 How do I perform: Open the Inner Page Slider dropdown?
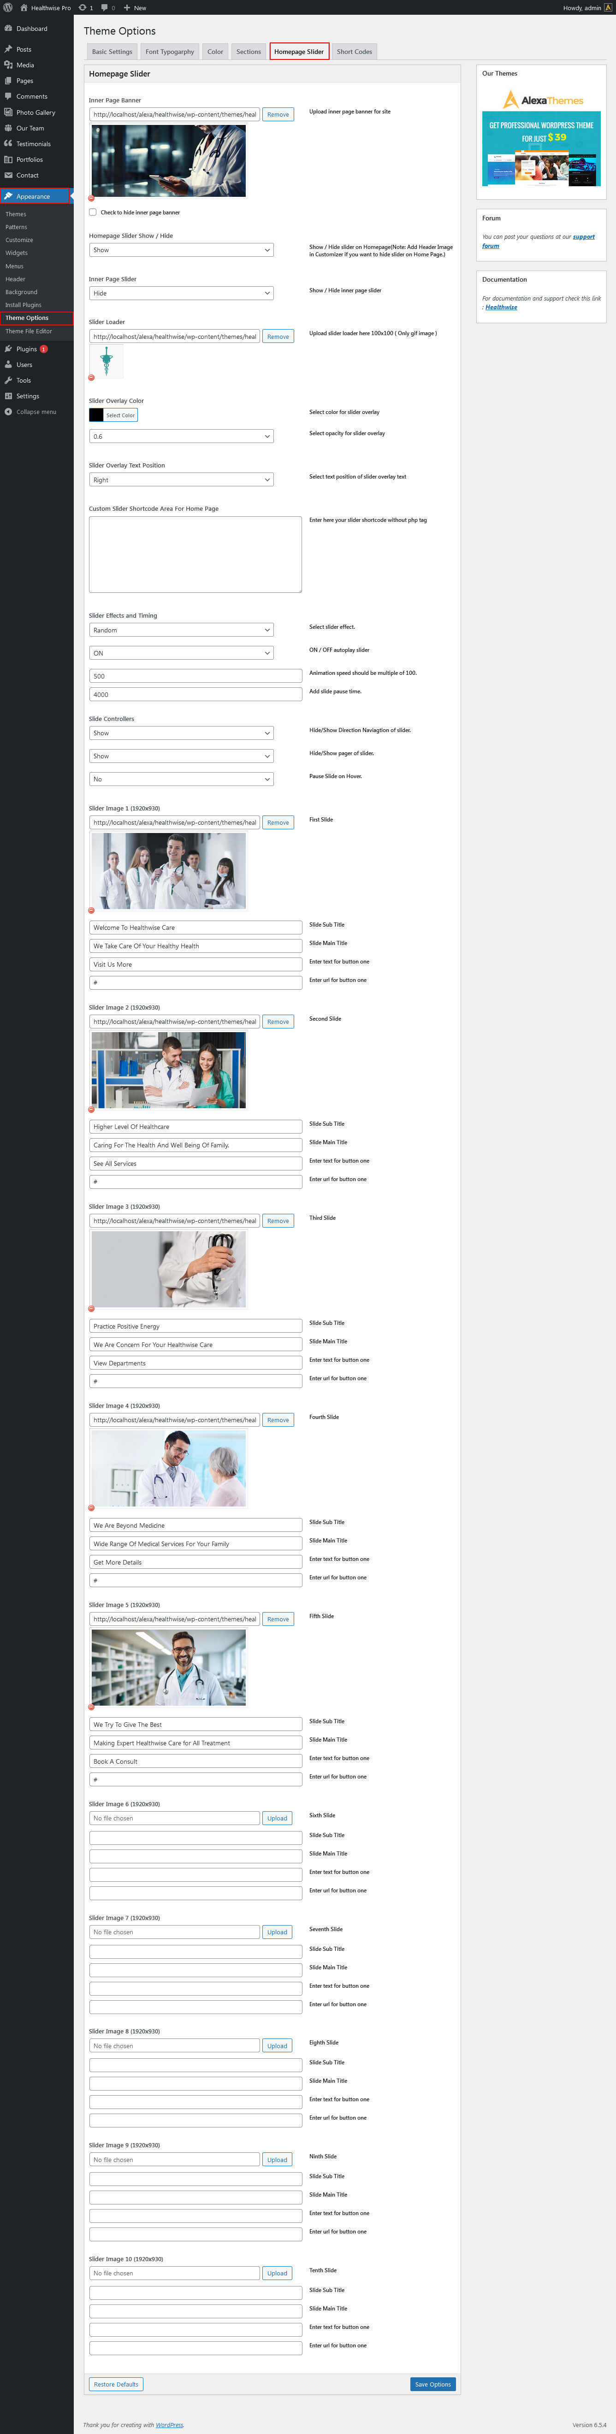tap(181, 294)
